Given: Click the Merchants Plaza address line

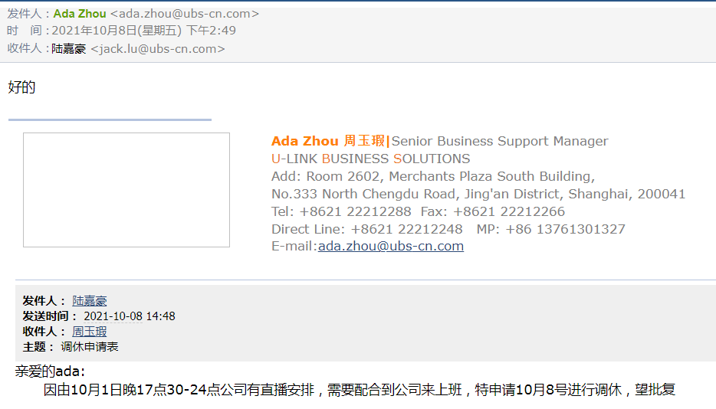Looking at the screenshot, I should coord(433,176).
